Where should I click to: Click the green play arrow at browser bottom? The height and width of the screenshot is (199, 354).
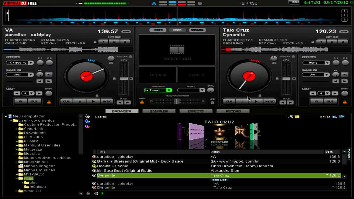(x=102, y=193)
